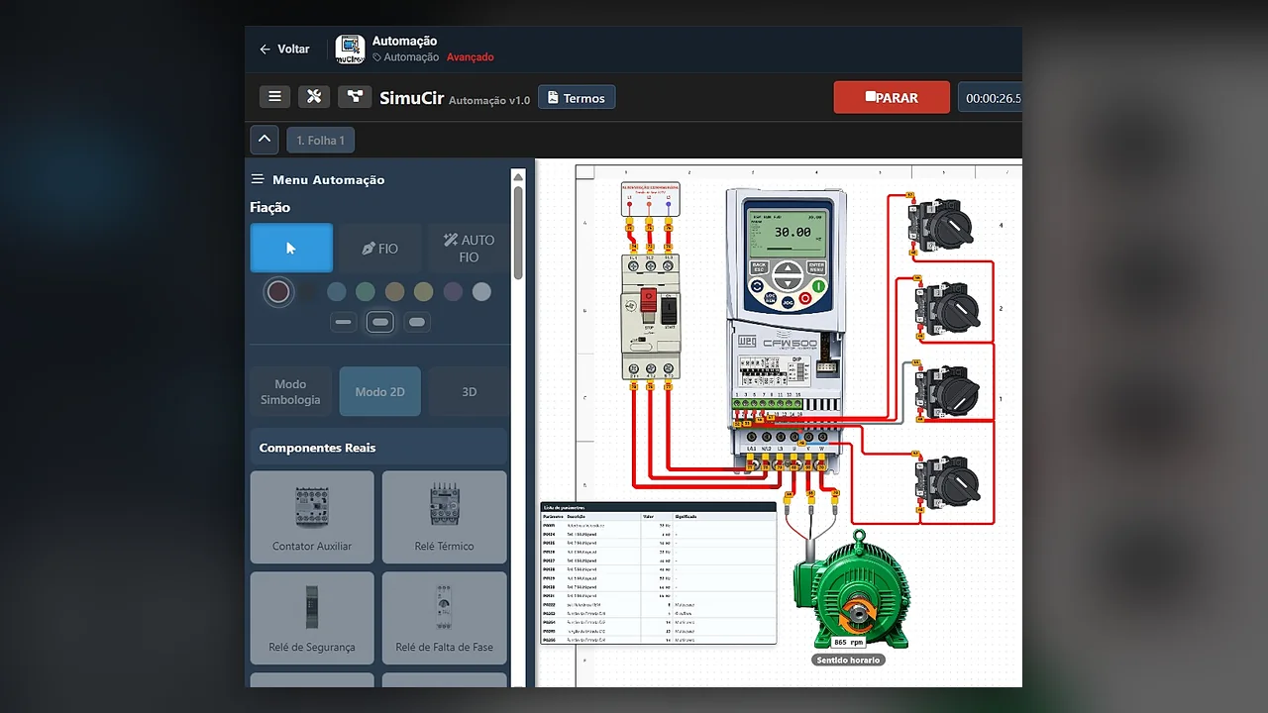This screenshot has height=713, width=1268.
Task: Click the LOC/REM key on the inverter
Action: 770,297
